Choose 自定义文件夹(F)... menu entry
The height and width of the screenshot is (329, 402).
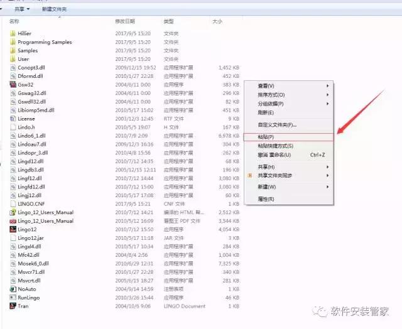pos(288,125)
